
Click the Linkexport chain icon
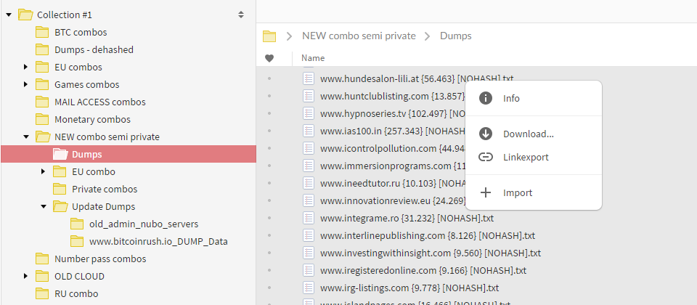coord(486,157)
